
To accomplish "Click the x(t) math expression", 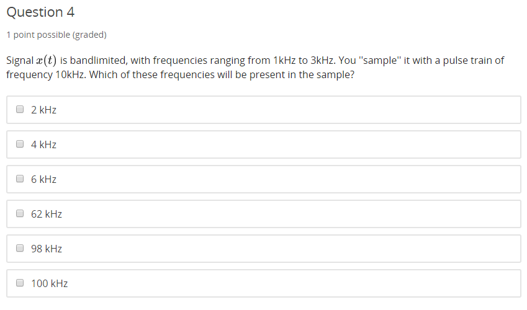I will [47, 61].
